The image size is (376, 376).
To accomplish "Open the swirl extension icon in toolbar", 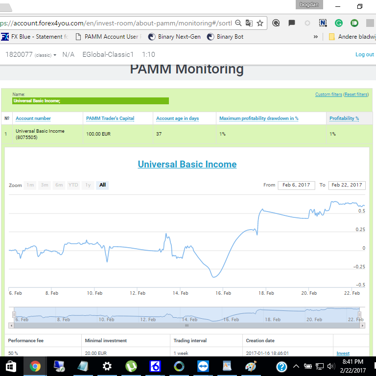I will [x=276, y=23].
